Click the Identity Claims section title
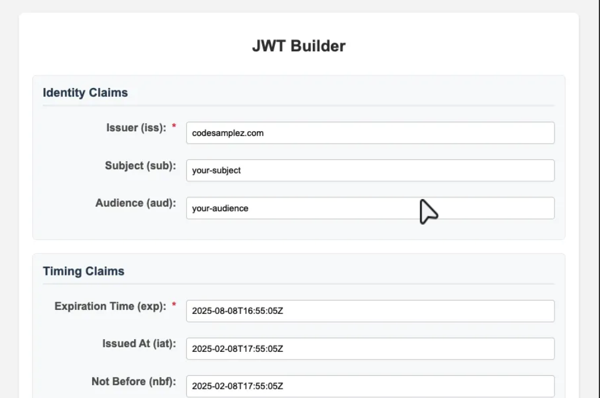The width and height of the screenshot is (600, 398). [x=85, y=93]
